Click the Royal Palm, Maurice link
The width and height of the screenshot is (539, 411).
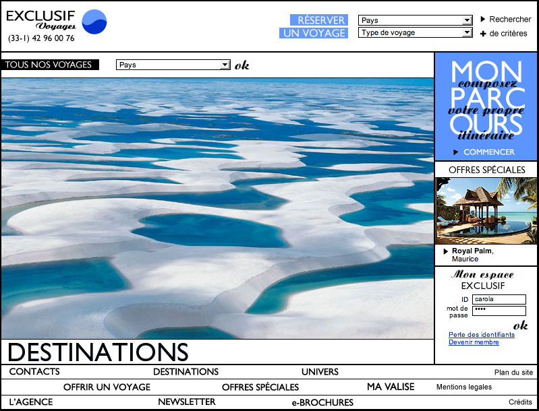coord(472,255)
